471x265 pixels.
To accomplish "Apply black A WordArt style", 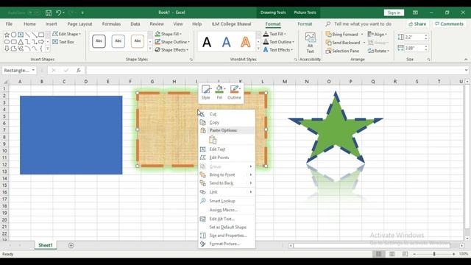I will 207,42.
